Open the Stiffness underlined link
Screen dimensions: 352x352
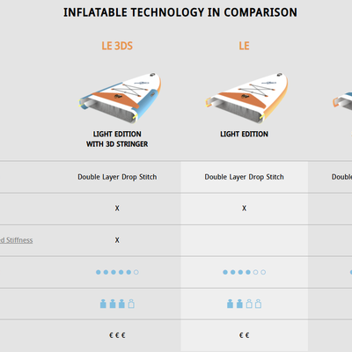coord(17,240)
